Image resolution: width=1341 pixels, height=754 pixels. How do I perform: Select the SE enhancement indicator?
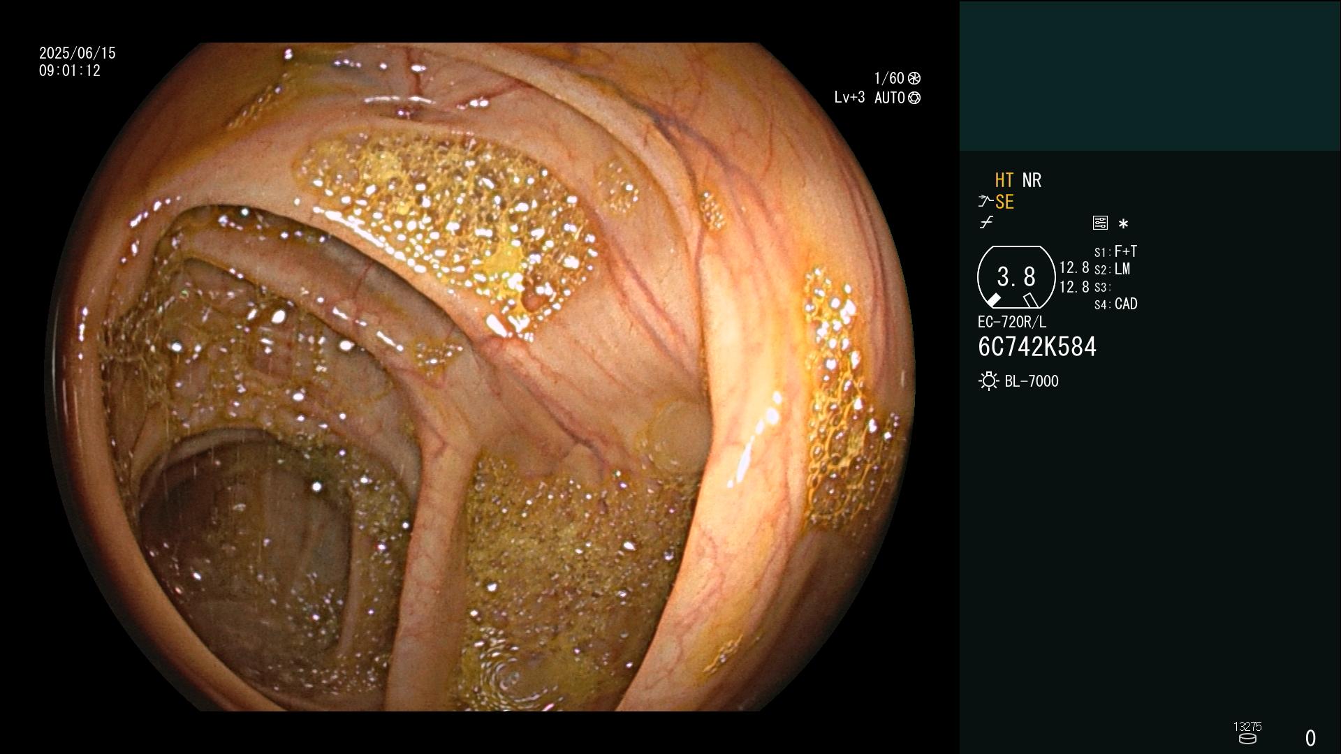pos(1004,202)
